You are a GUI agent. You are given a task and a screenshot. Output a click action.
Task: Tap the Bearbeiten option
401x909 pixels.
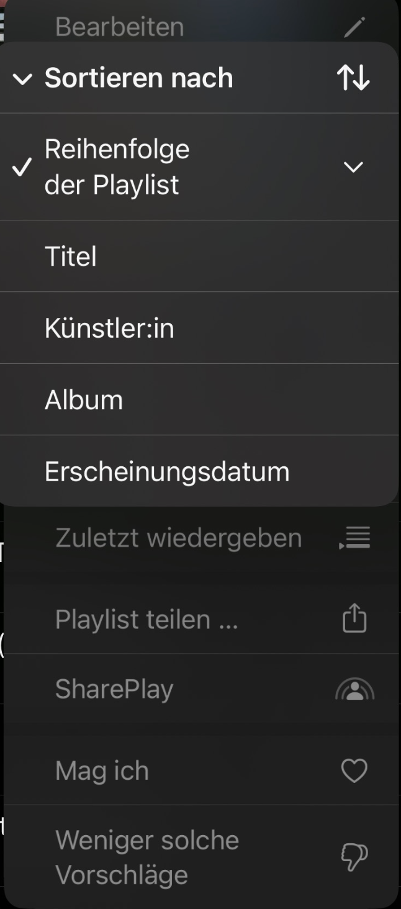click(x=119, y=27)
